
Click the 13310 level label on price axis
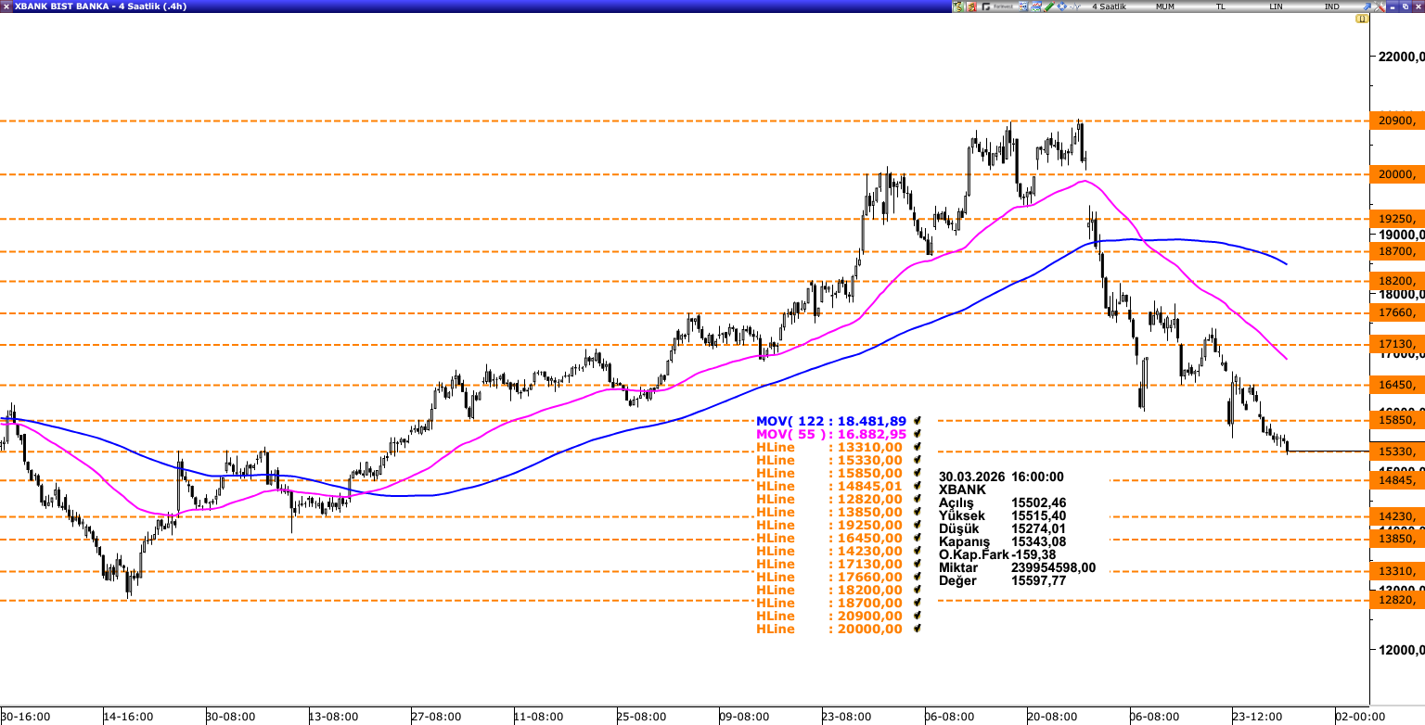point(1397,571)
